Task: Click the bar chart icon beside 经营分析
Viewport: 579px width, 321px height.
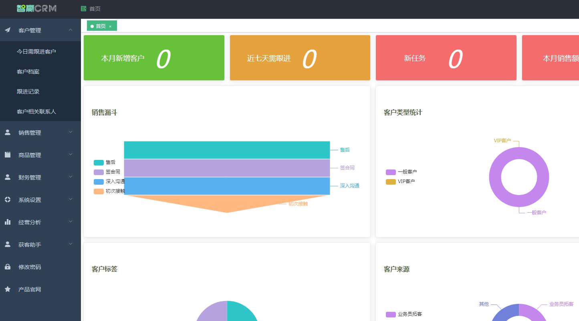Action: click(8, 222)
